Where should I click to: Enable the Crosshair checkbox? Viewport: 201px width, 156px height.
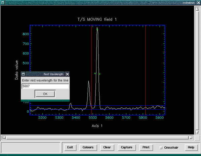pyautogui.click(x=161, y=148)
